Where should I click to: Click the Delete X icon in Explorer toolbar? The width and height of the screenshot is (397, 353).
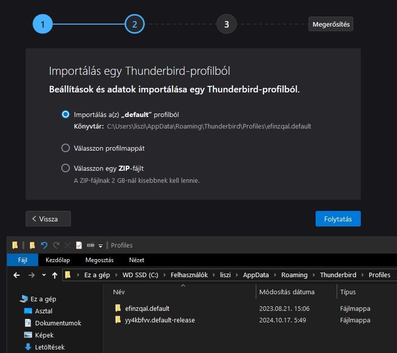(x=68, y=245)
